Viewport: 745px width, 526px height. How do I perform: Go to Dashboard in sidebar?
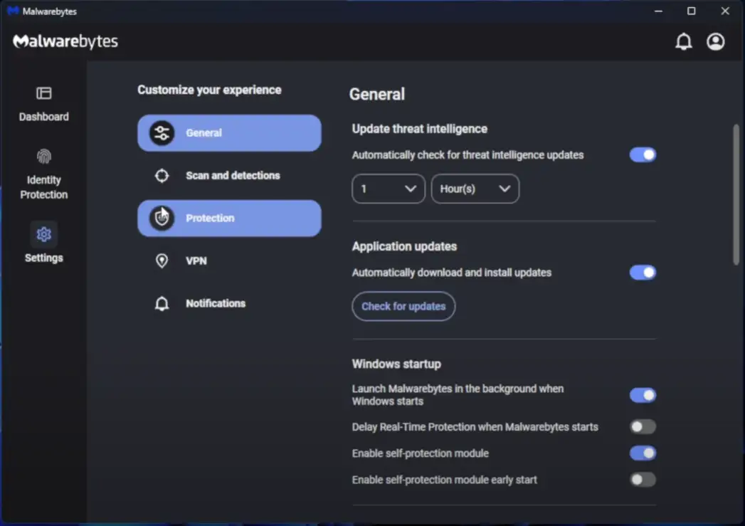coord(44,104)
